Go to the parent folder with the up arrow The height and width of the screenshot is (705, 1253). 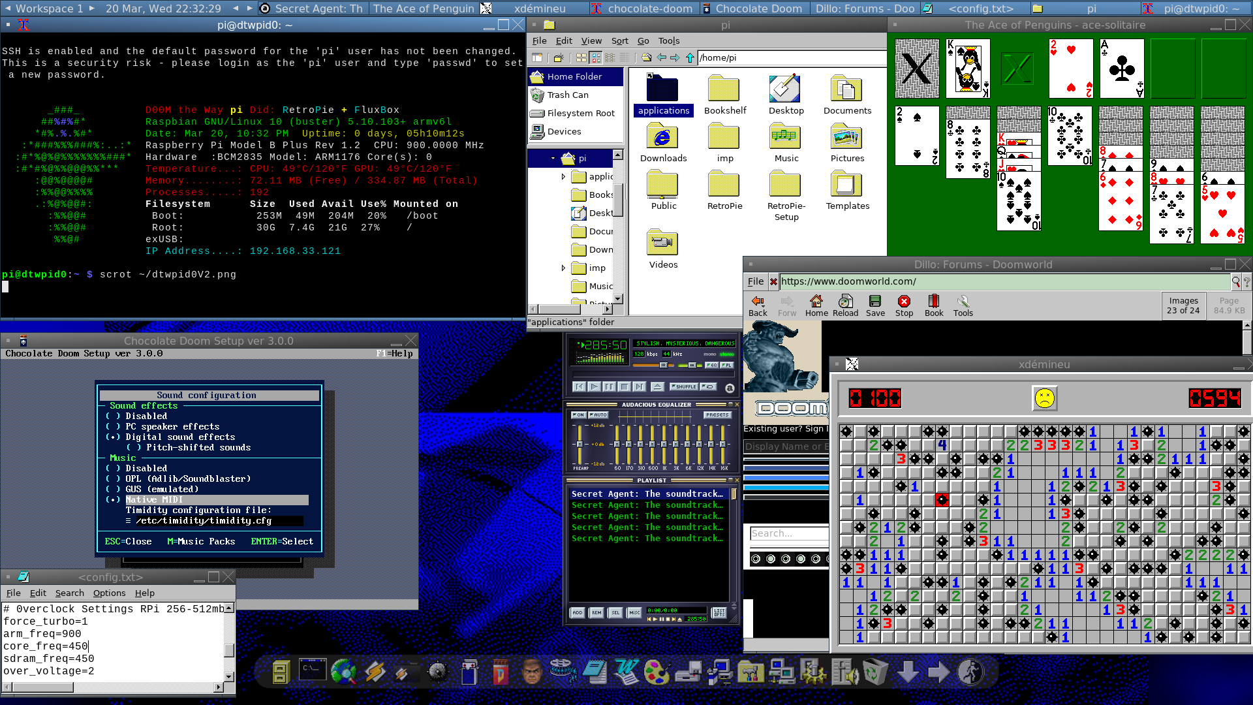[690, 58]
